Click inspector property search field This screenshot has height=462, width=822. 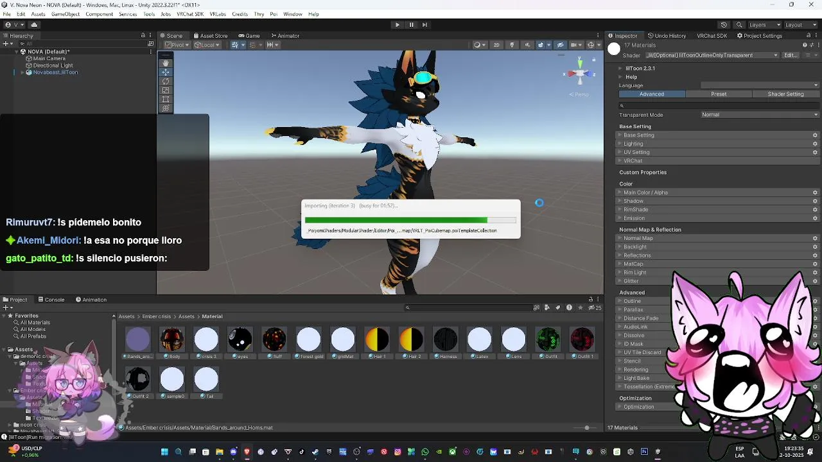(x=719, y=105)
